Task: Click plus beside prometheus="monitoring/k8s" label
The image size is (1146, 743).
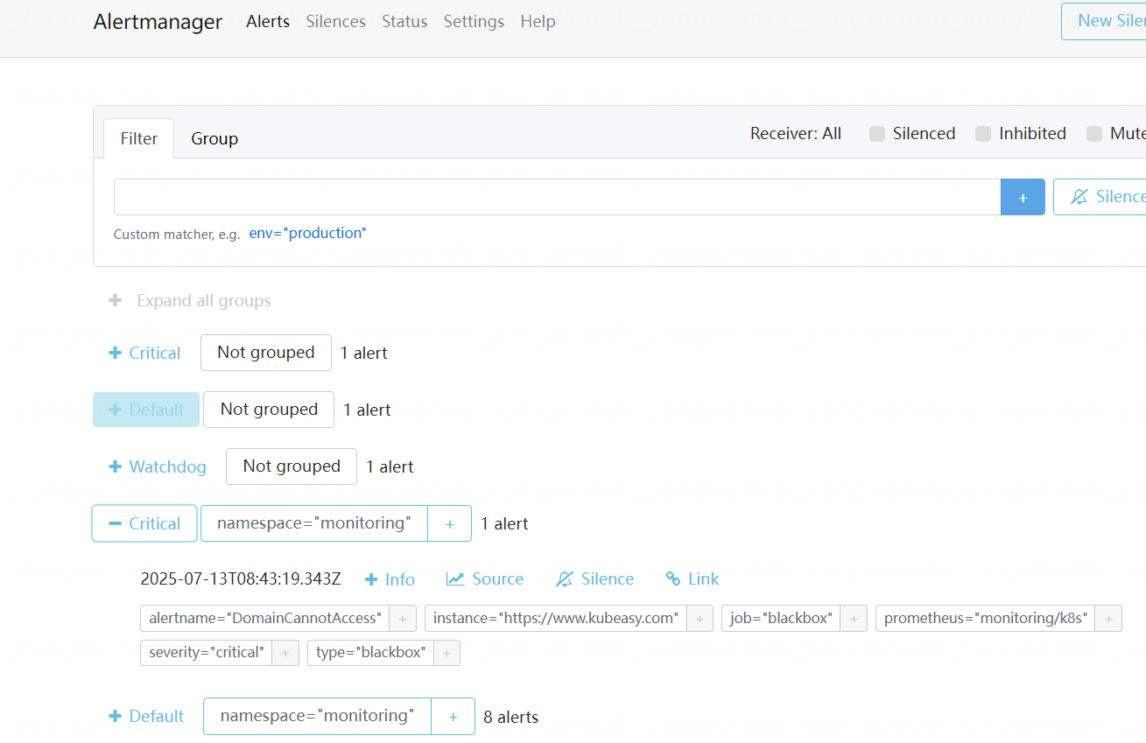Action: tap(1107, 619)
